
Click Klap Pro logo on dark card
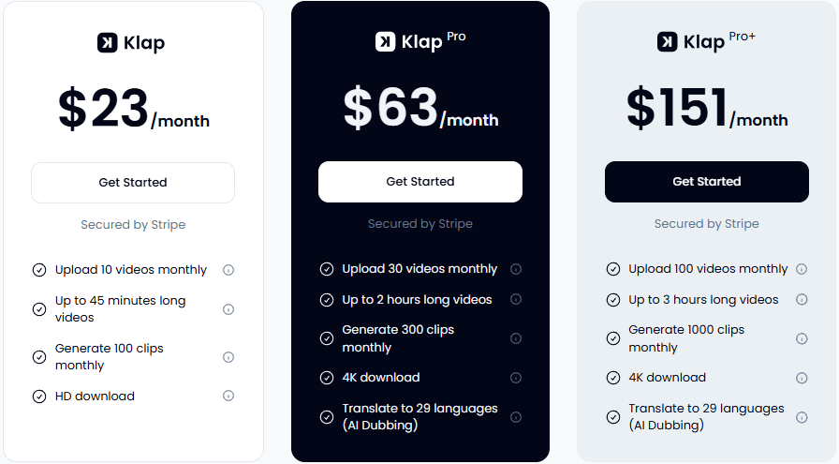pyautogui.click(x=385, y=42)
